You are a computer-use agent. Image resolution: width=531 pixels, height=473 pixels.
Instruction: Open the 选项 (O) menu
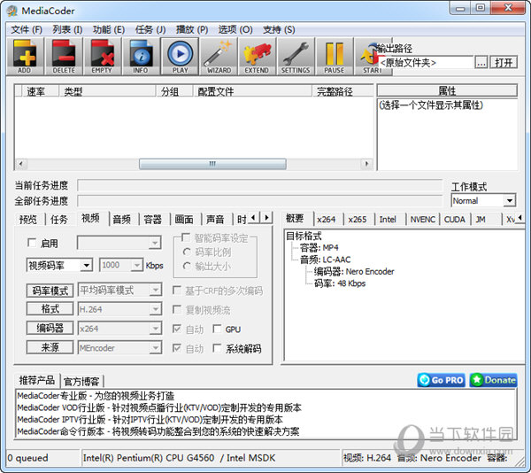point(235,30)
